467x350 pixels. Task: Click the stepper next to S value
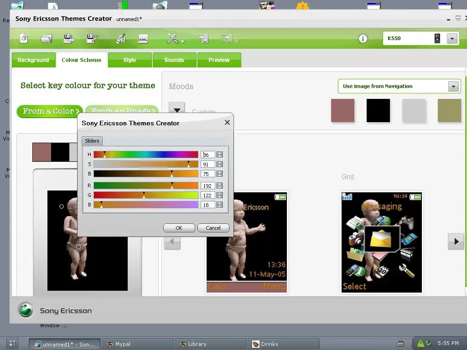pyautogui.click(x=219, y=164)
